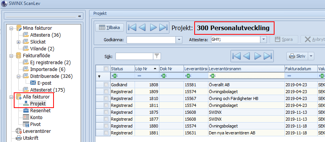Image resolution: width=325 pixels, height=142 pixels.
Task: Check the row for invoice 1811
Action: (106, 105)
